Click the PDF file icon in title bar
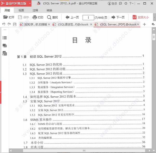 click(x=38, y=3)
